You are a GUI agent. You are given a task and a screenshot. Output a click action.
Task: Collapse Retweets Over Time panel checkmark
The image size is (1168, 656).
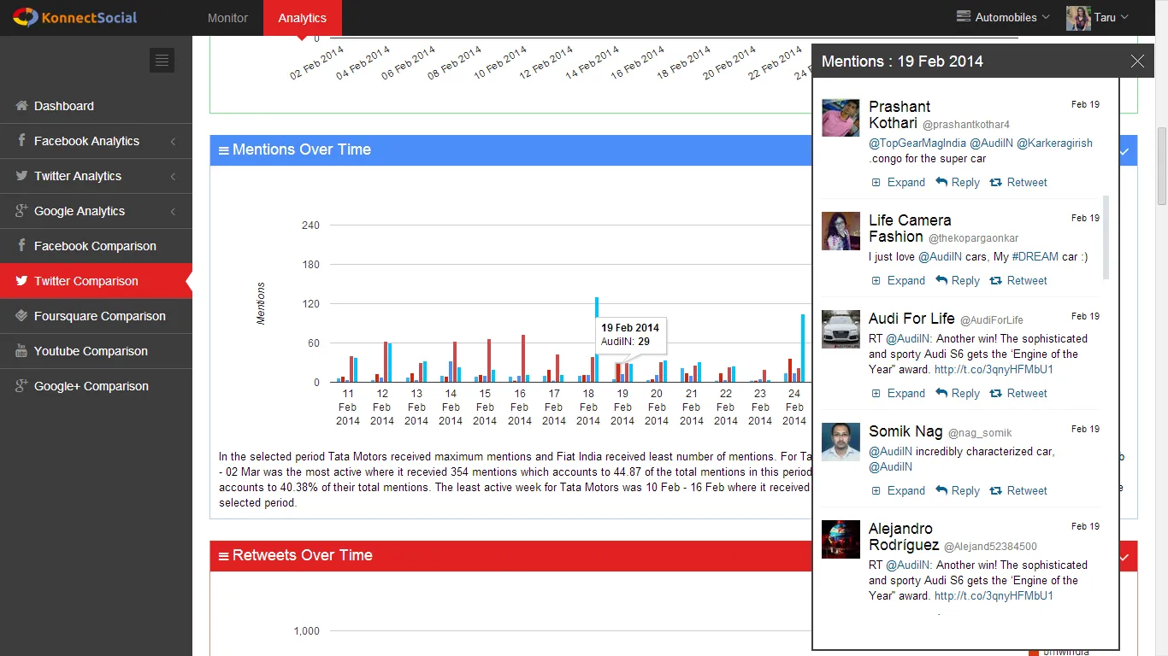(1124, 557)
